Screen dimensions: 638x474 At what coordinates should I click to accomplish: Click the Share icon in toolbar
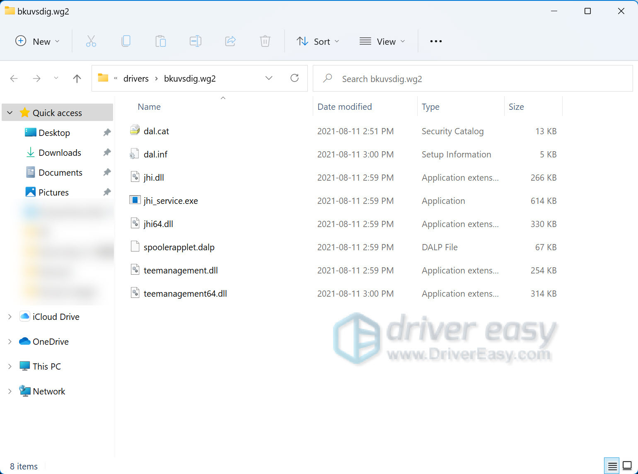click(x=230, y=41)
